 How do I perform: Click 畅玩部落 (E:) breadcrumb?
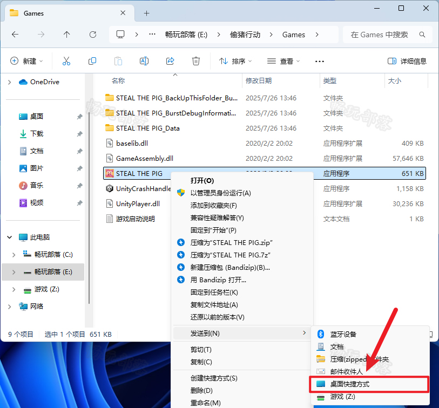[186, 35]
